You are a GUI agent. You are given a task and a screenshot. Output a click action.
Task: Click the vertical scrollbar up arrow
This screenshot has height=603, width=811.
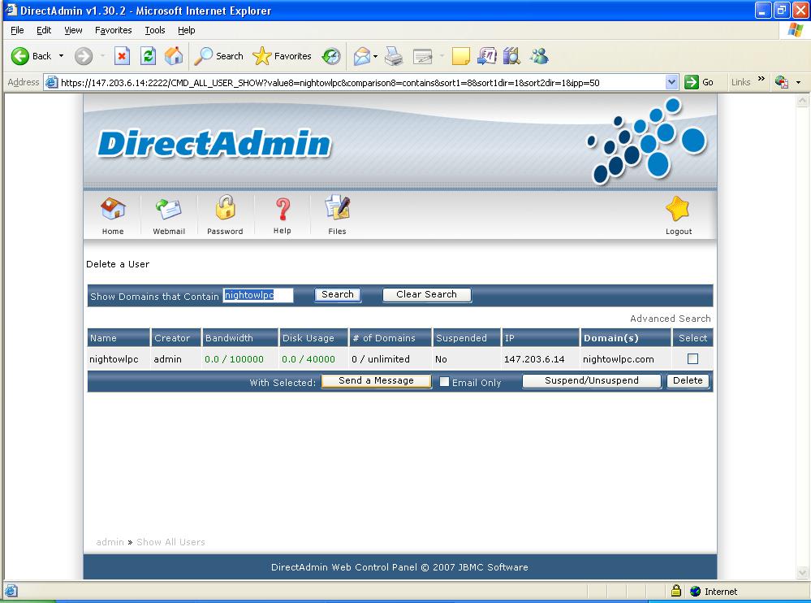[802, 101]
